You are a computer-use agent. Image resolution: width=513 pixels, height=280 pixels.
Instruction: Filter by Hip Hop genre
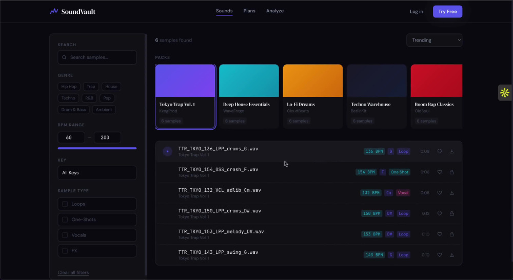pos(69,86)
